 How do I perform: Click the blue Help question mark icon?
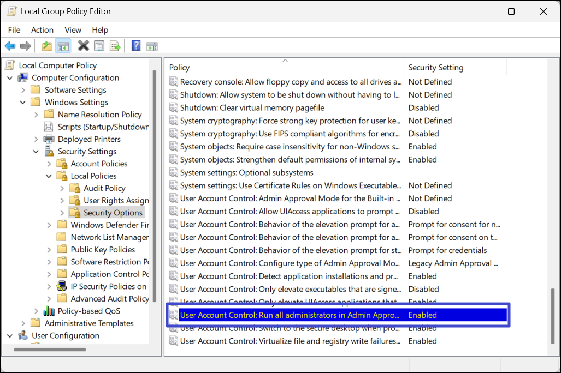(136, 46)
